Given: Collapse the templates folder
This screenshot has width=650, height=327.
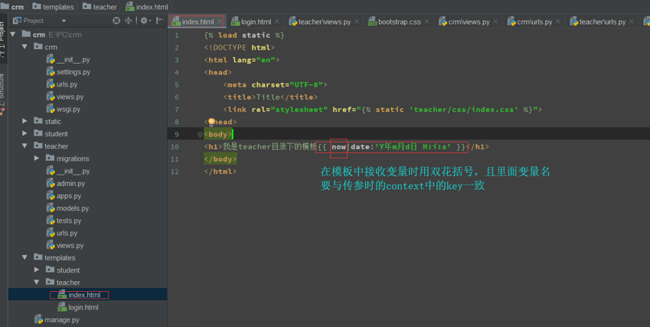Looking at the screenshot, I should pos(24,257).
